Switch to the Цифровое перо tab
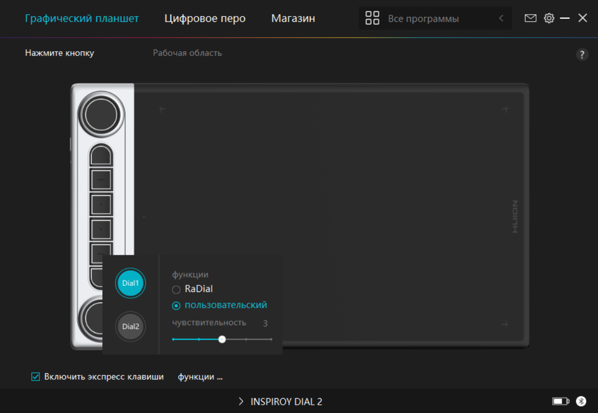 (205, 18)
